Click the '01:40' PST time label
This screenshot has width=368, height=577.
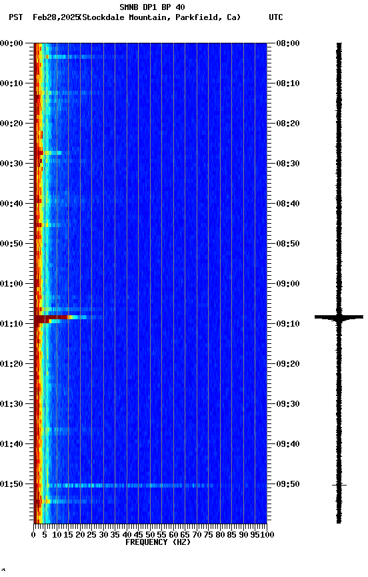11,445
